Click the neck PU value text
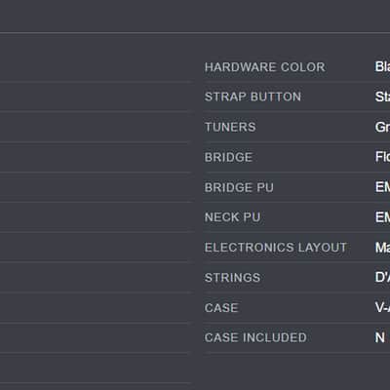 point(382,217)
